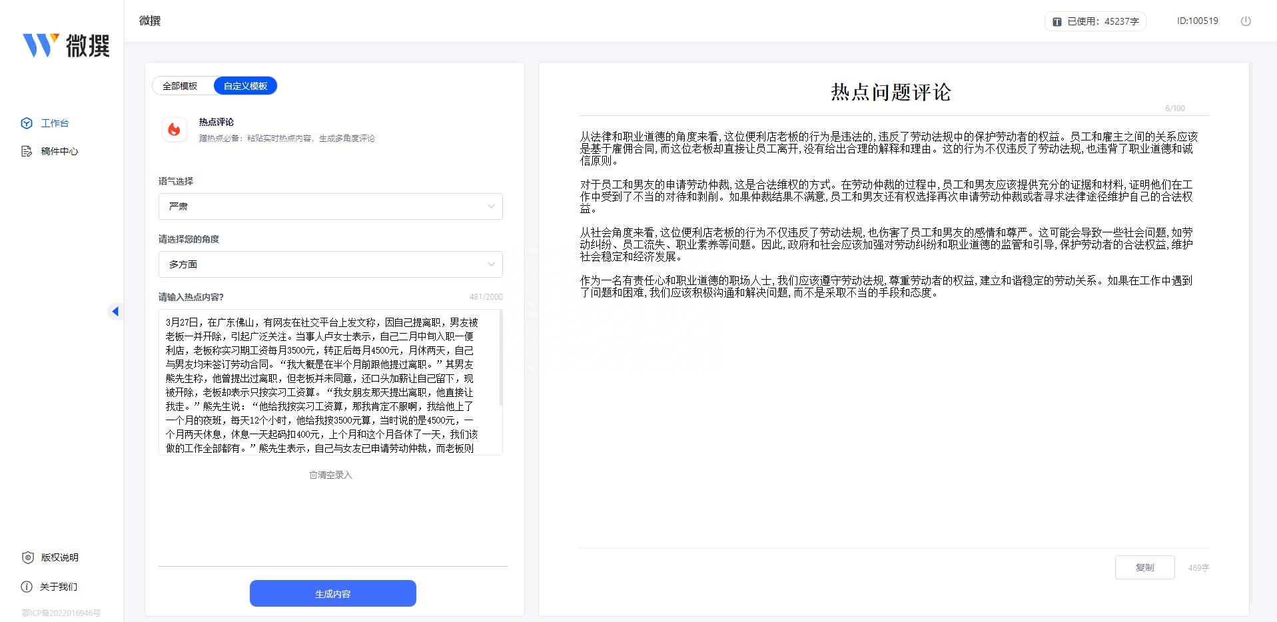Screen dimensions: 1277x622
Task: Click inside the hot topic content textarea
Action: click(330, 383)
